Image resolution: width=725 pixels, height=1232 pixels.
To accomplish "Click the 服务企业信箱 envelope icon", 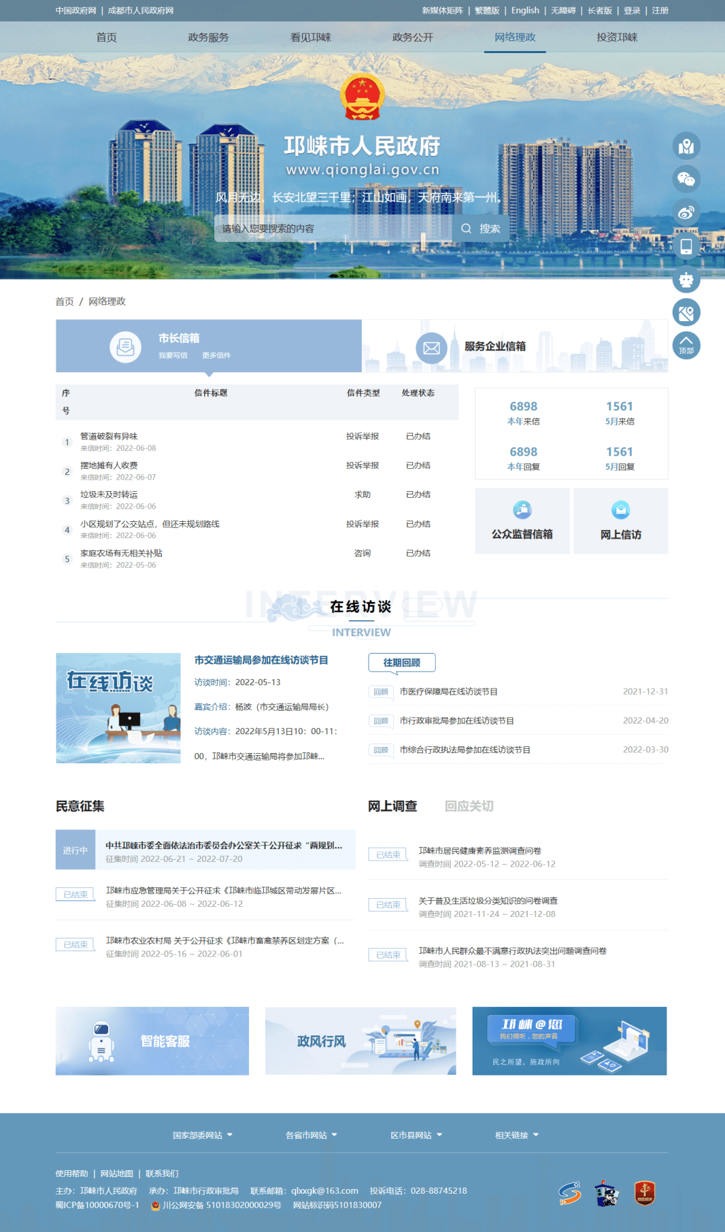I will click(432, 348).
